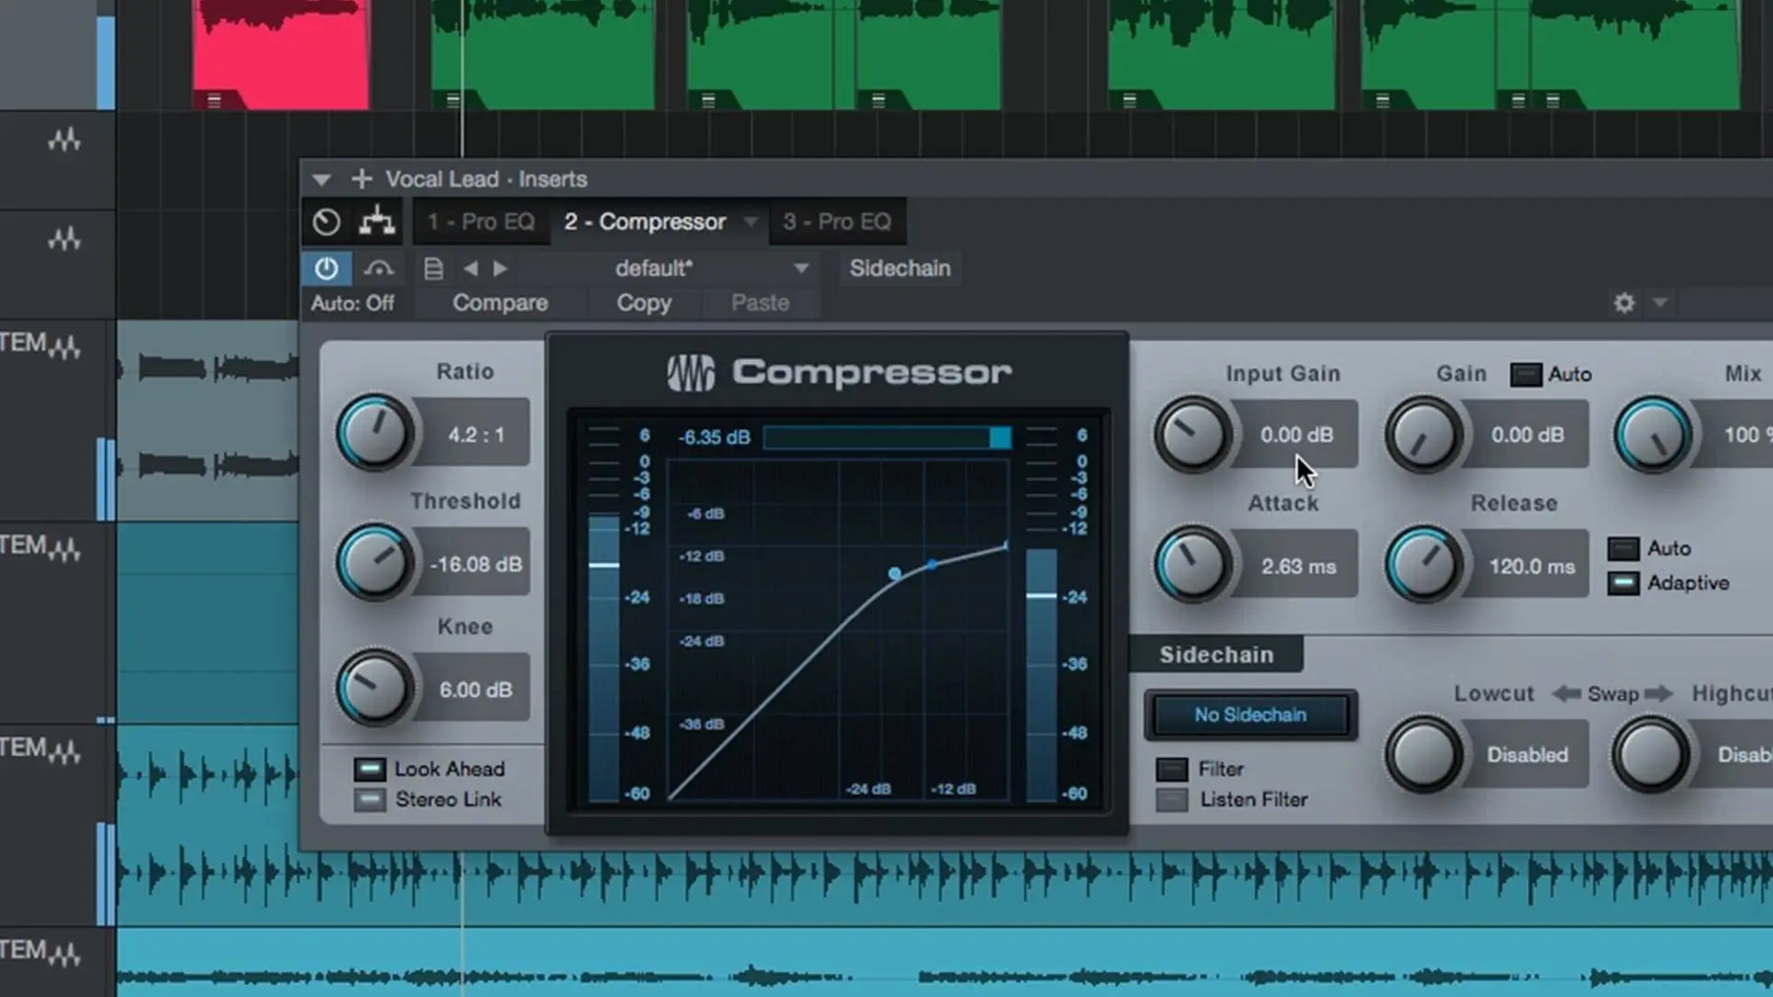Click the Lowcut knob
Image resolution: width=1773 pixels, height=997 pixels.
[1423, 754]
